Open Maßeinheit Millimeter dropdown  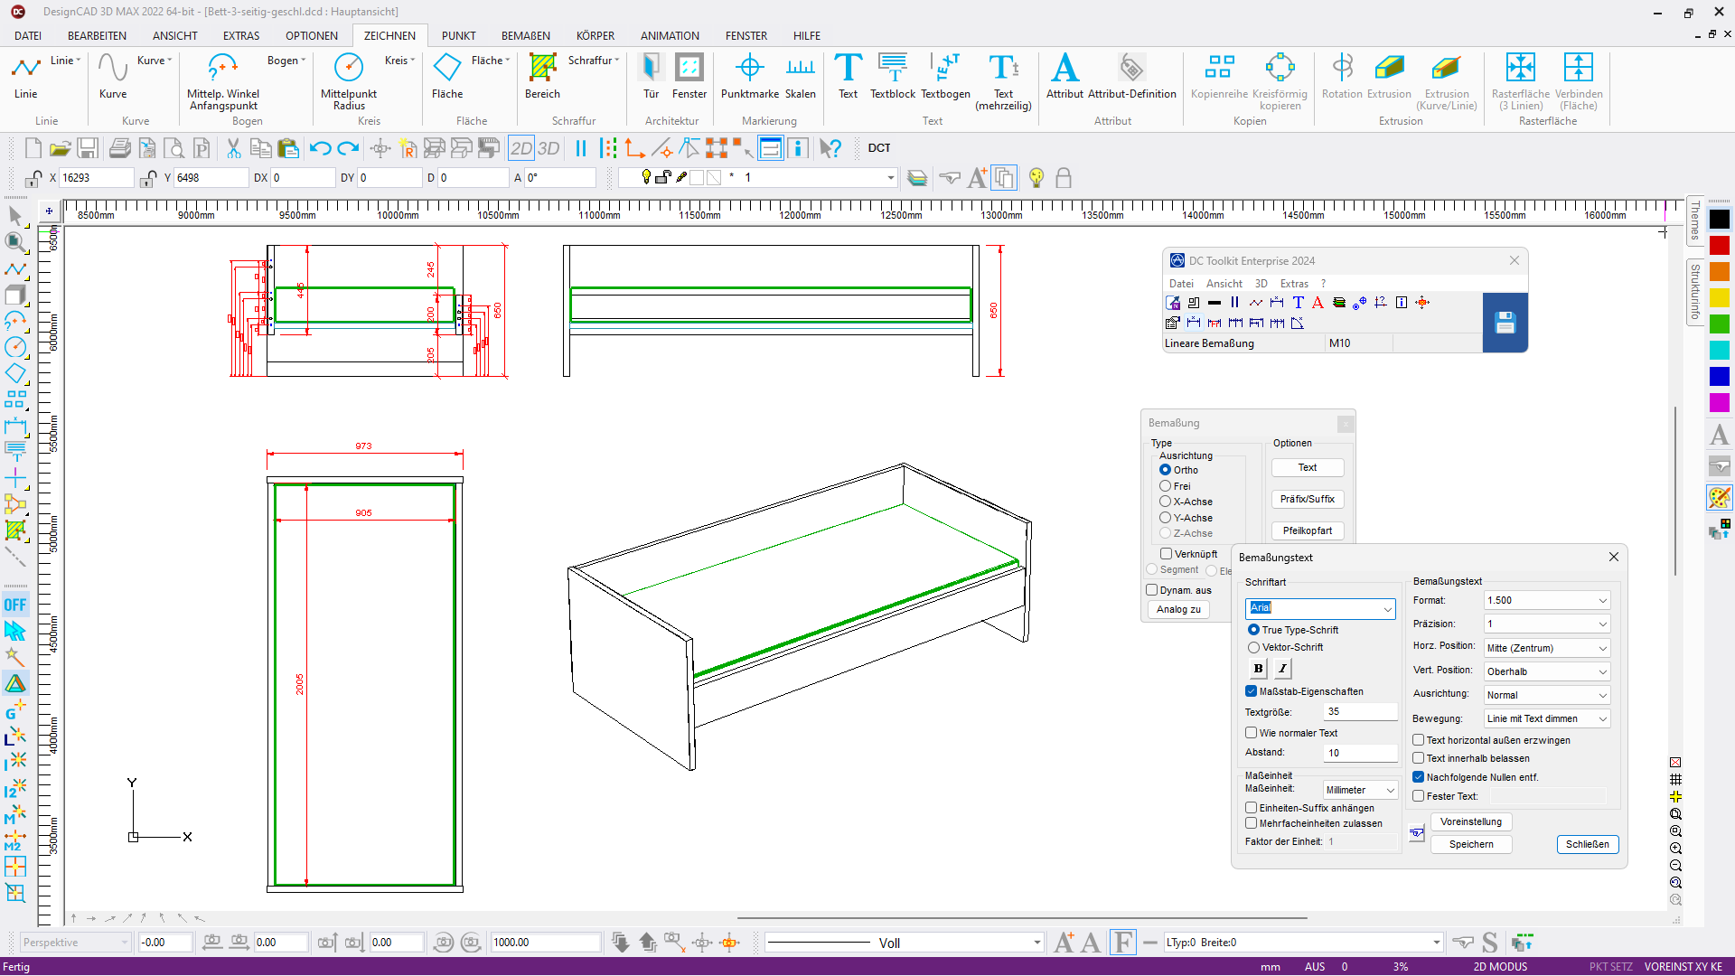pos(1360,790)
